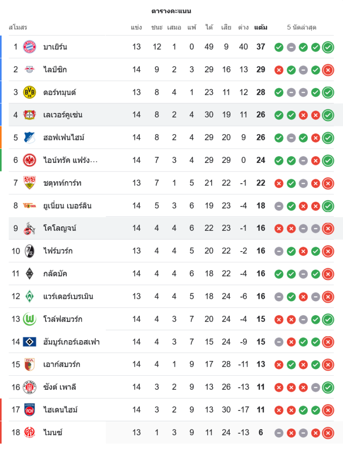Screen dimensions: 343x450
Task: Click the สโมสร club column header
Action: point(18,27)
